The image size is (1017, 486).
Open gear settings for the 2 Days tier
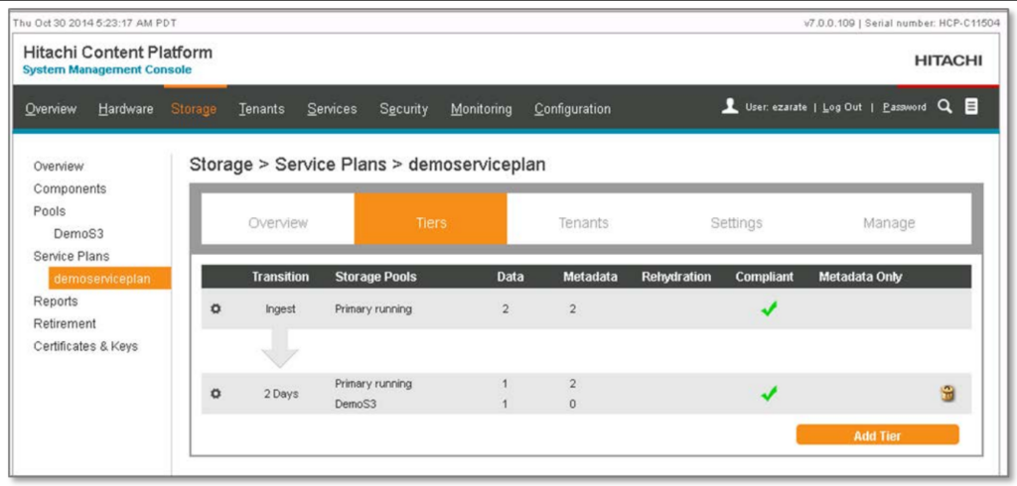point(216,394)
